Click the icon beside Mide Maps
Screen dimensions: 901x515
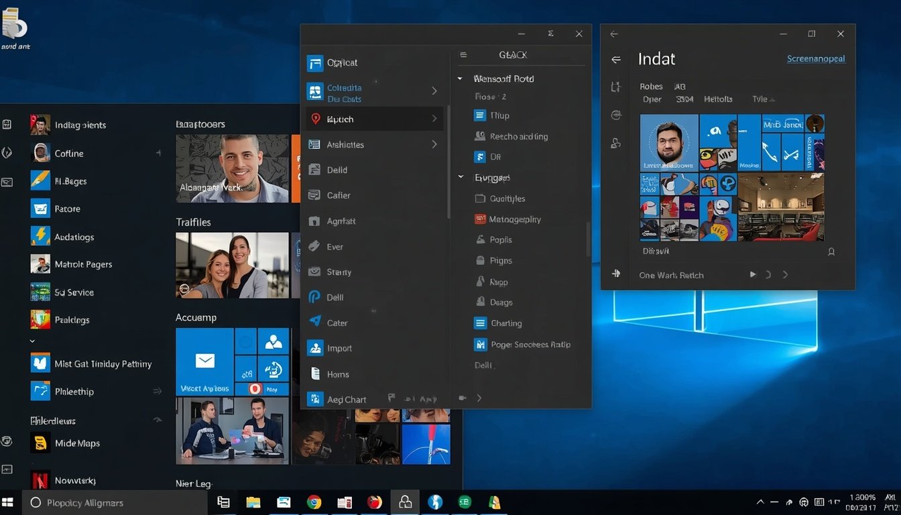coord(40,443)
